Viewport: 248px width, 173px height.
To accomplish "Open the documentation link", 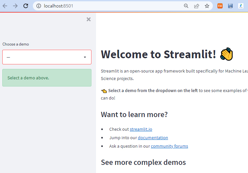I will click(x=153, y=138).
